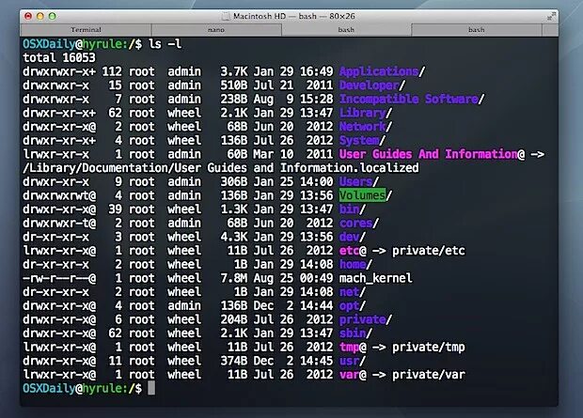
Task: Click the 'Incompatible Software' directory name
Action: pos(409,99)
